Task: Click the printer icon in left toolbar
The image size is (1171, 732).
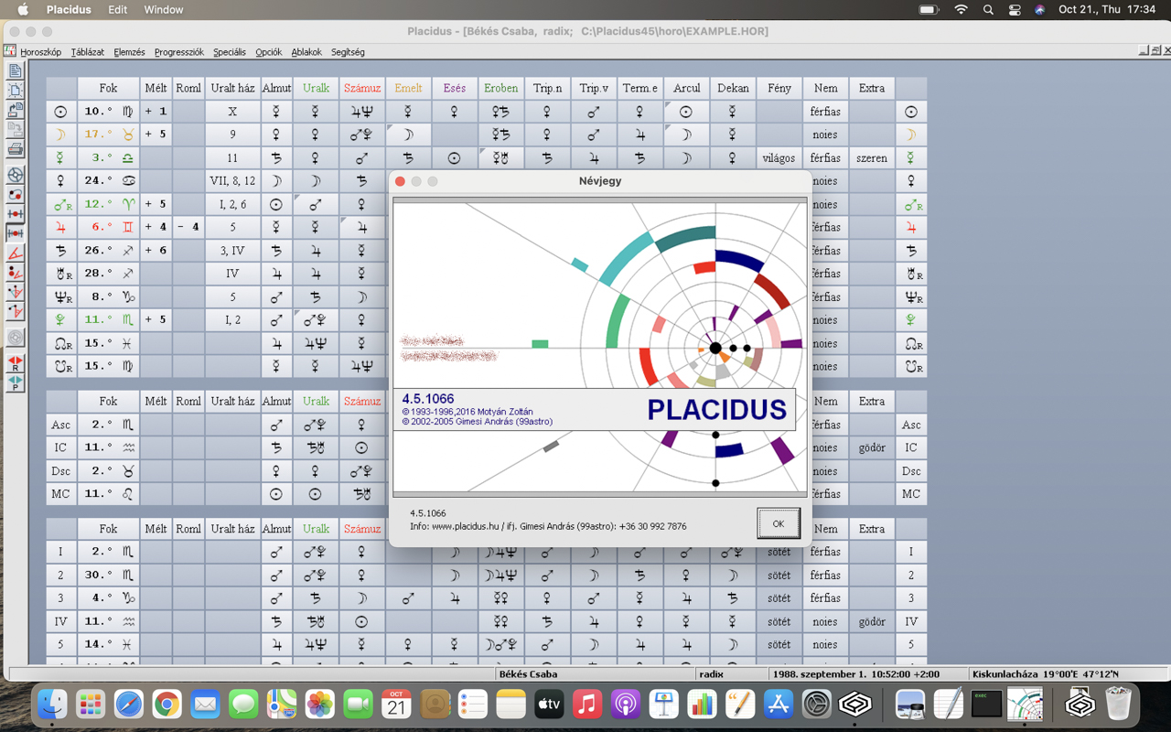Action: [x=15, y=148]
